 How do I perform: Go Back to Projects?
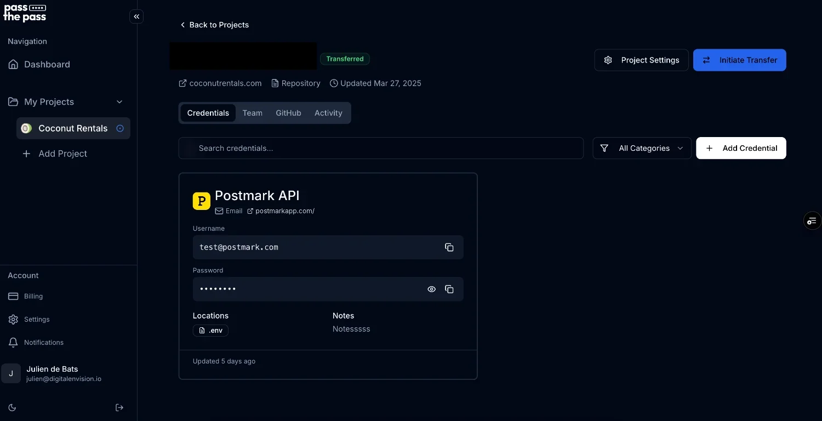pos(214,25)
